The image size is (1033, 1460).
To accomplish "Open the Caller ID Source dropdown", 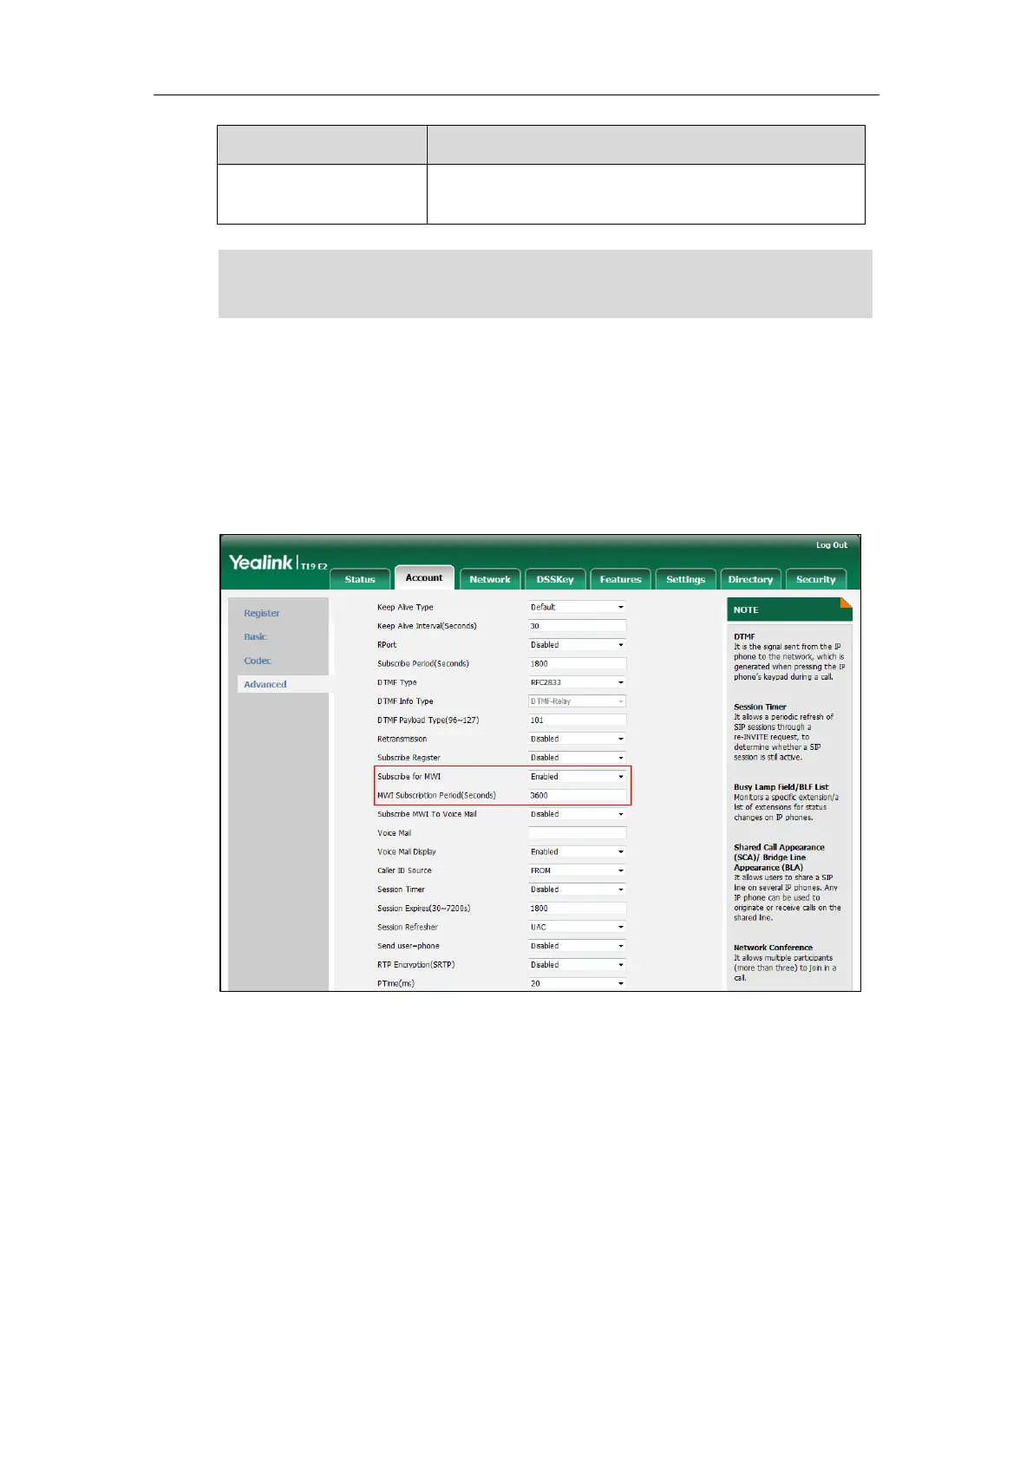I will [577, 870].
